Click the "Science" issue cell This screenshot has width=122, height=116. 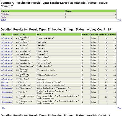28,48
